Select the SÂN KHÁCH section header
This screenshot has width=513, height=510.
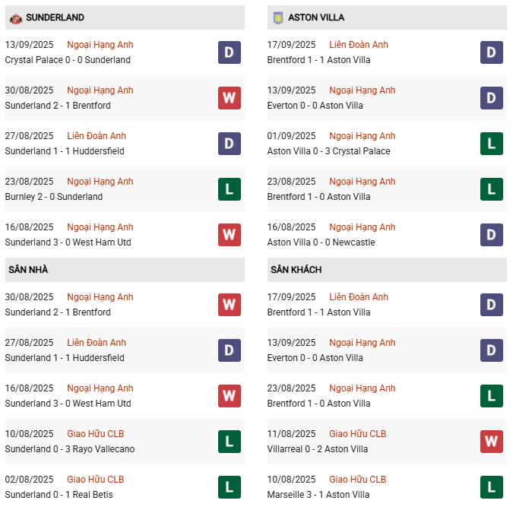tap(387, 270)
